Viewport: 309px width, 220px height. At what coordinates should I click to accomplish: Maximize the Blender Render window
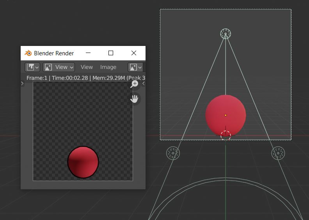click(111, 53)
